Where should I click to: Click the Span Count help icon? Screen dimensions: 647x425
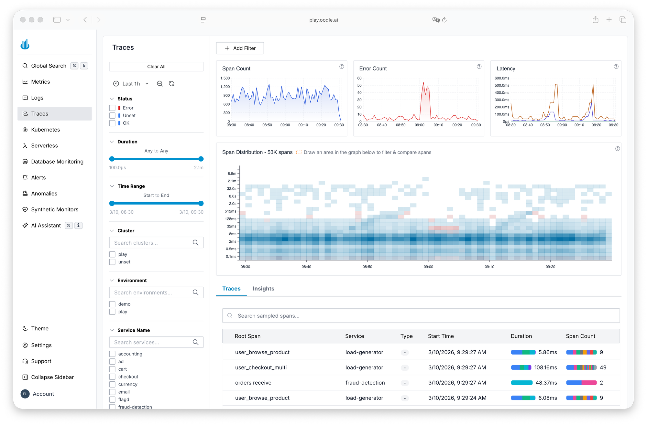[x=342, y=67]
